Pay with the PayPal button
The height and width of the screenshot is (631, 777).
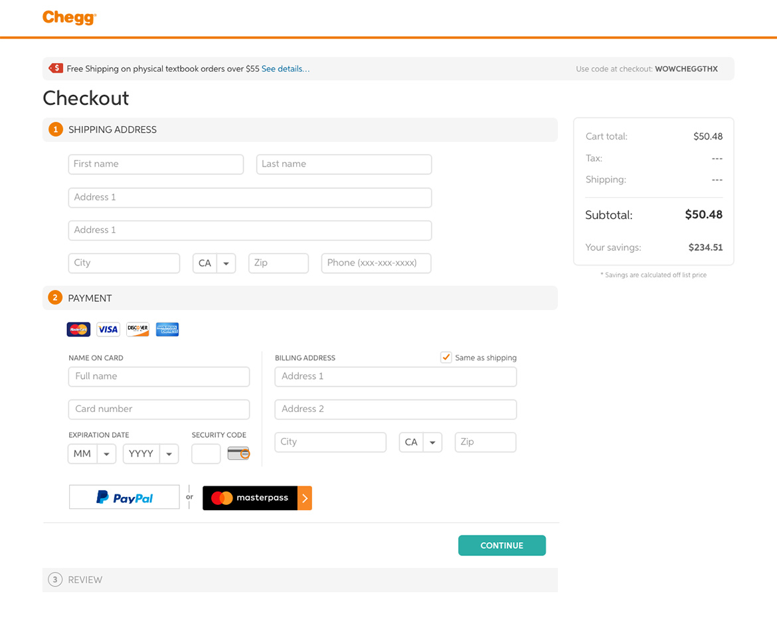124,497
